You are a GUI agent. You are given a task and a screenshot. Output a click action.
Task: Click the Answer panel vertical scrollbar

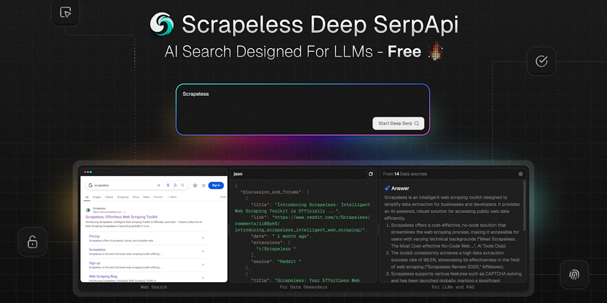pos(525,206)
